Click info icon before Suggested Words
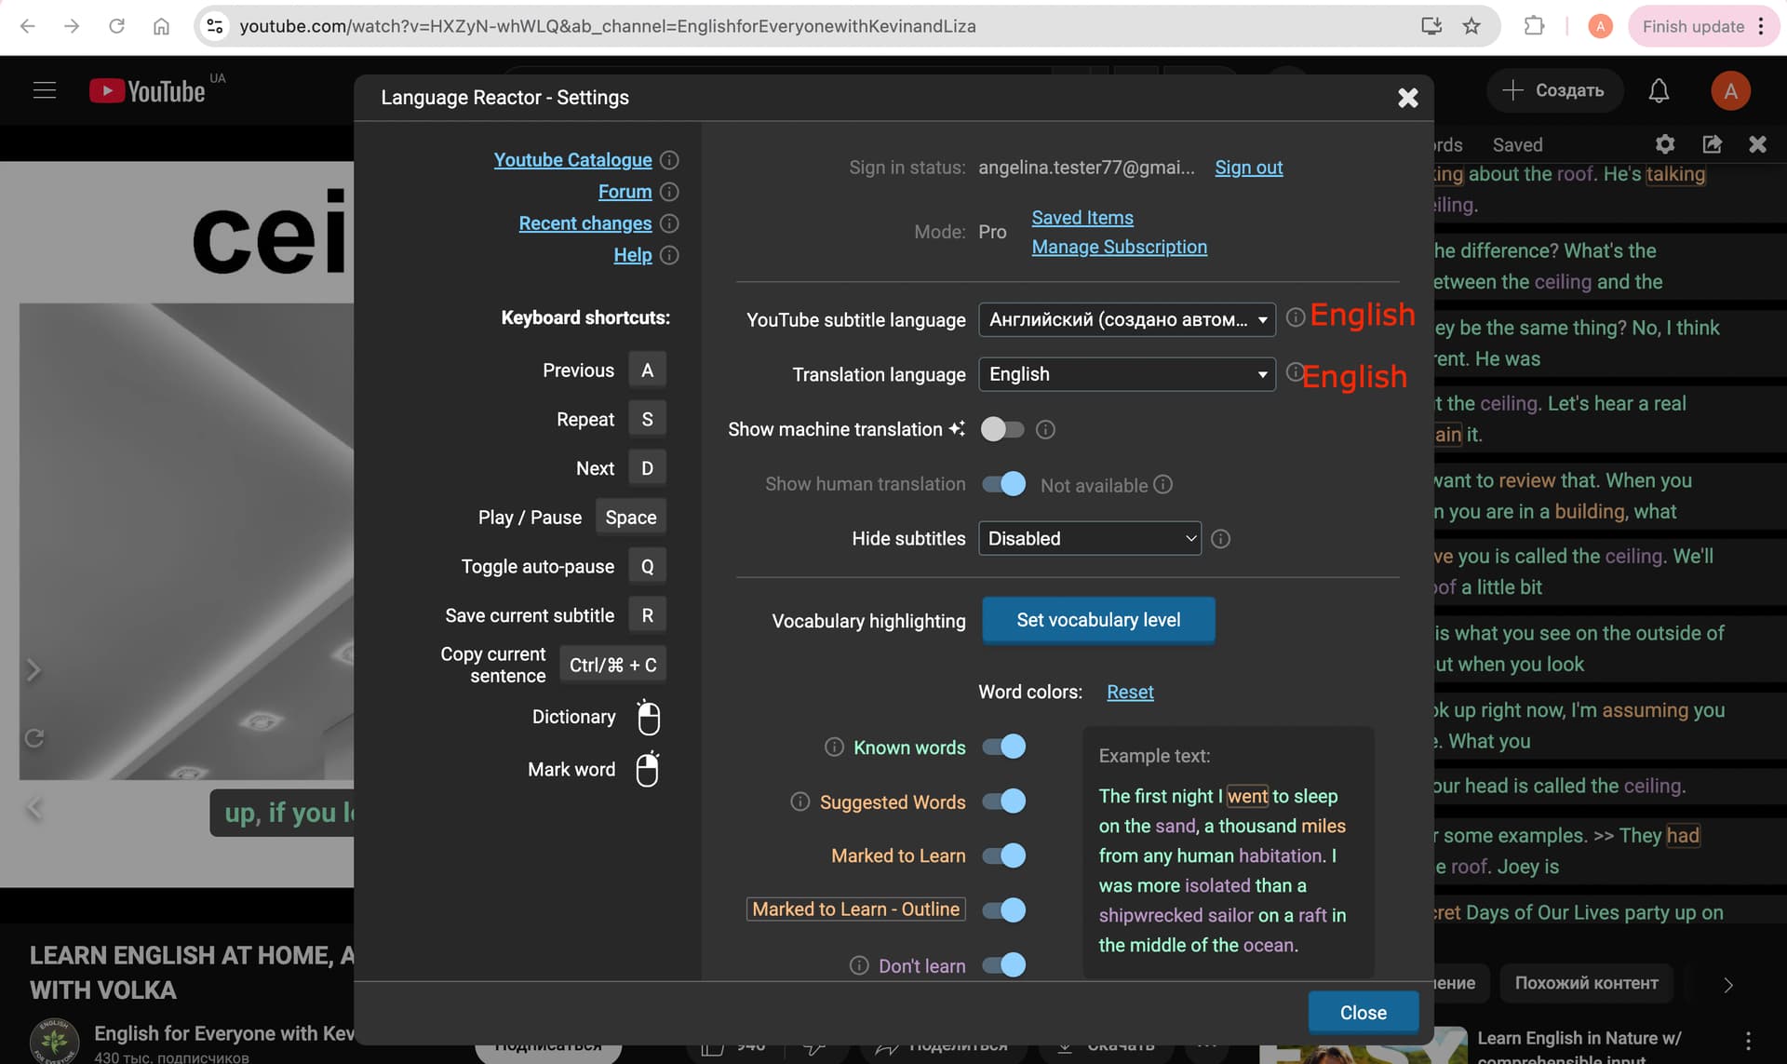Image resolution: width=1787 pixels, height=1064 pixels. tap(799, 801)
